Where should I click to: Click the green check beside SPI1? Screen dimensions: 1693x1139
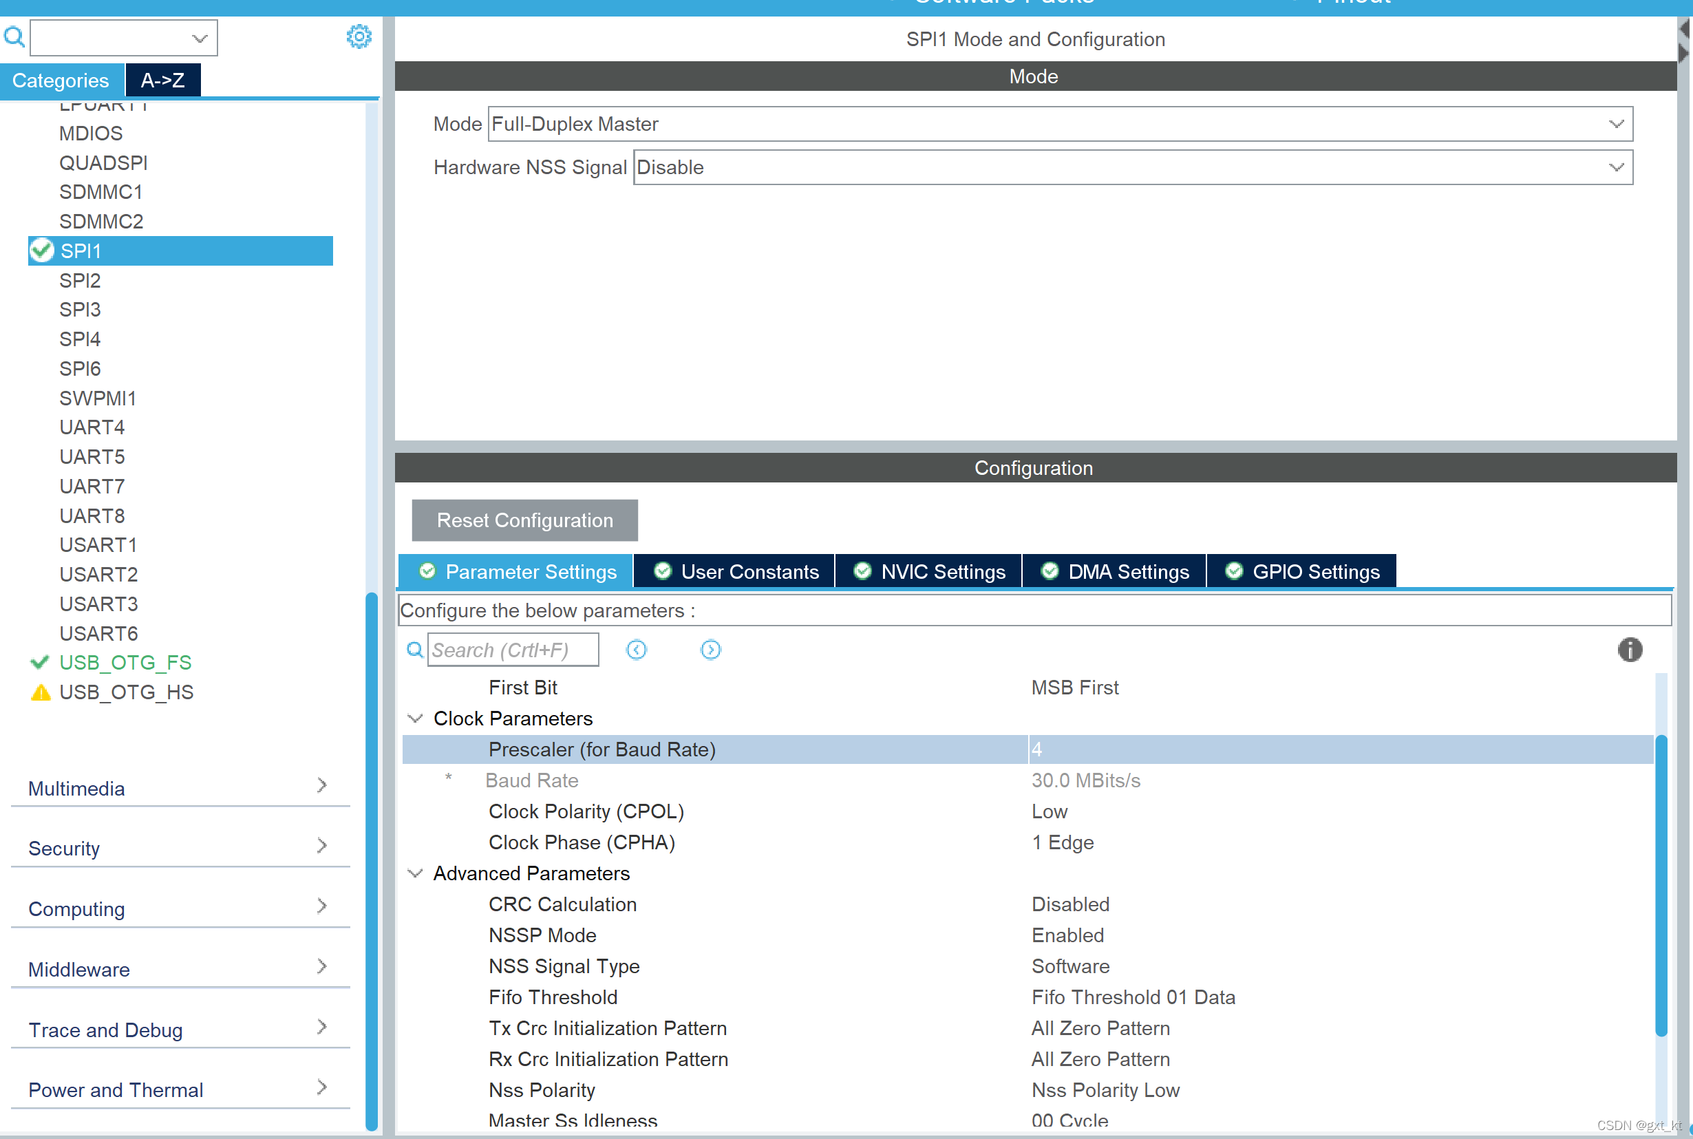tap(42, 251)
